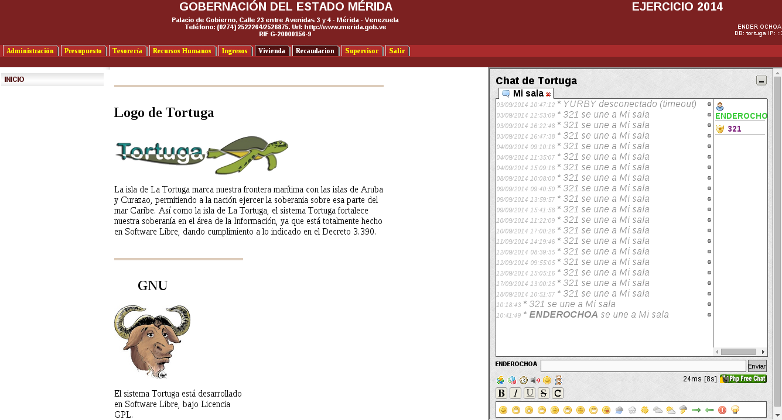Select the Mi sala chat room tab
The width and height of the screenshot is (782, 420).
pos(526,94)
